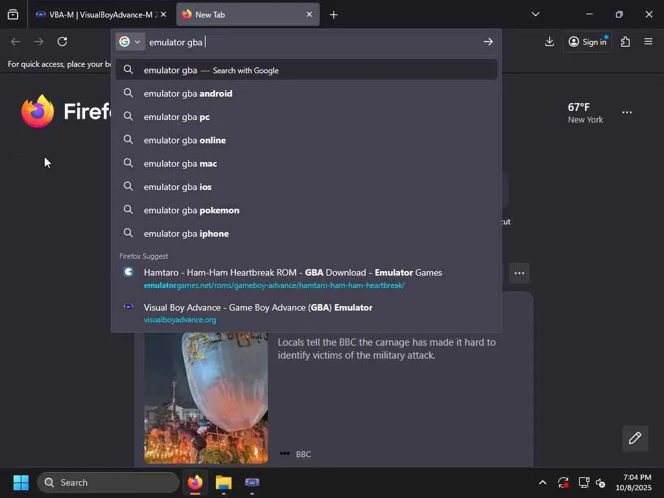
Task: Reload the current page
Action: pos(62,41)
